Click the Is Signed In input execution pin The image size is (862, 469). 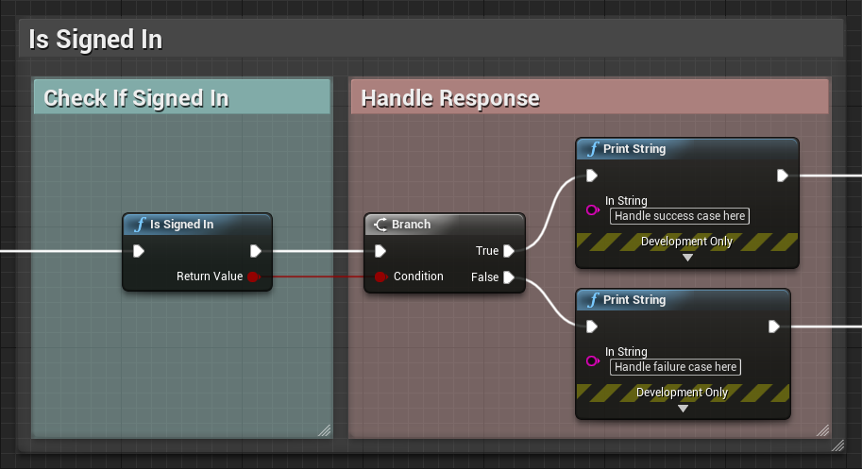coord(138,251)
